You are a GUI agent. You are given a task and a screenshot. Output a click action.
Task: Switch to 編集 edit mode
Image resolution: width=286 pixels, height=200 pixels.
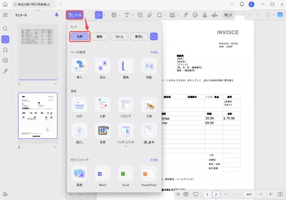99,37
